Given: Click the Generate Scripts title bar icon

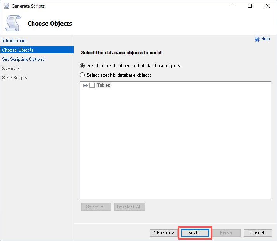Looking at the screenshot, I should [7, 6].
